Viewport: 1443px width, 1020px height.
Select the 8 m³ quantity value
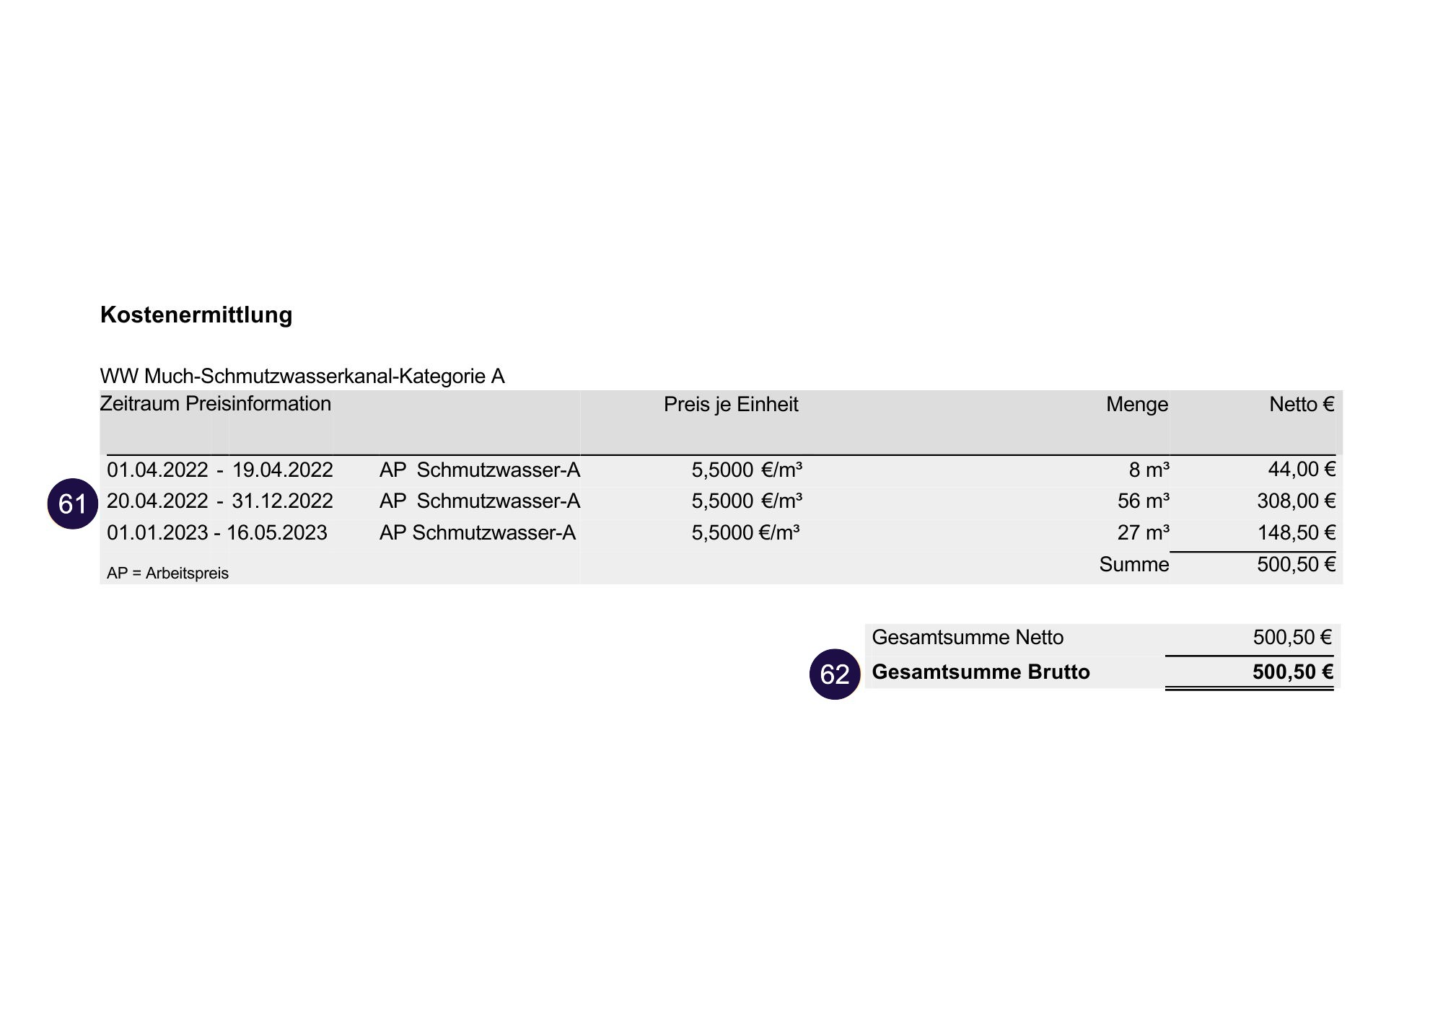tap(1149, 470)
